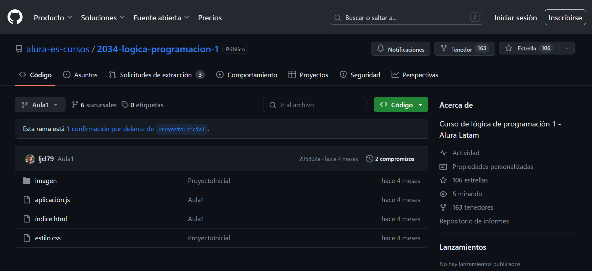Click the file icon for estilo.css
The height and width of the screenshot is (271, 592).
coord(27,238)
